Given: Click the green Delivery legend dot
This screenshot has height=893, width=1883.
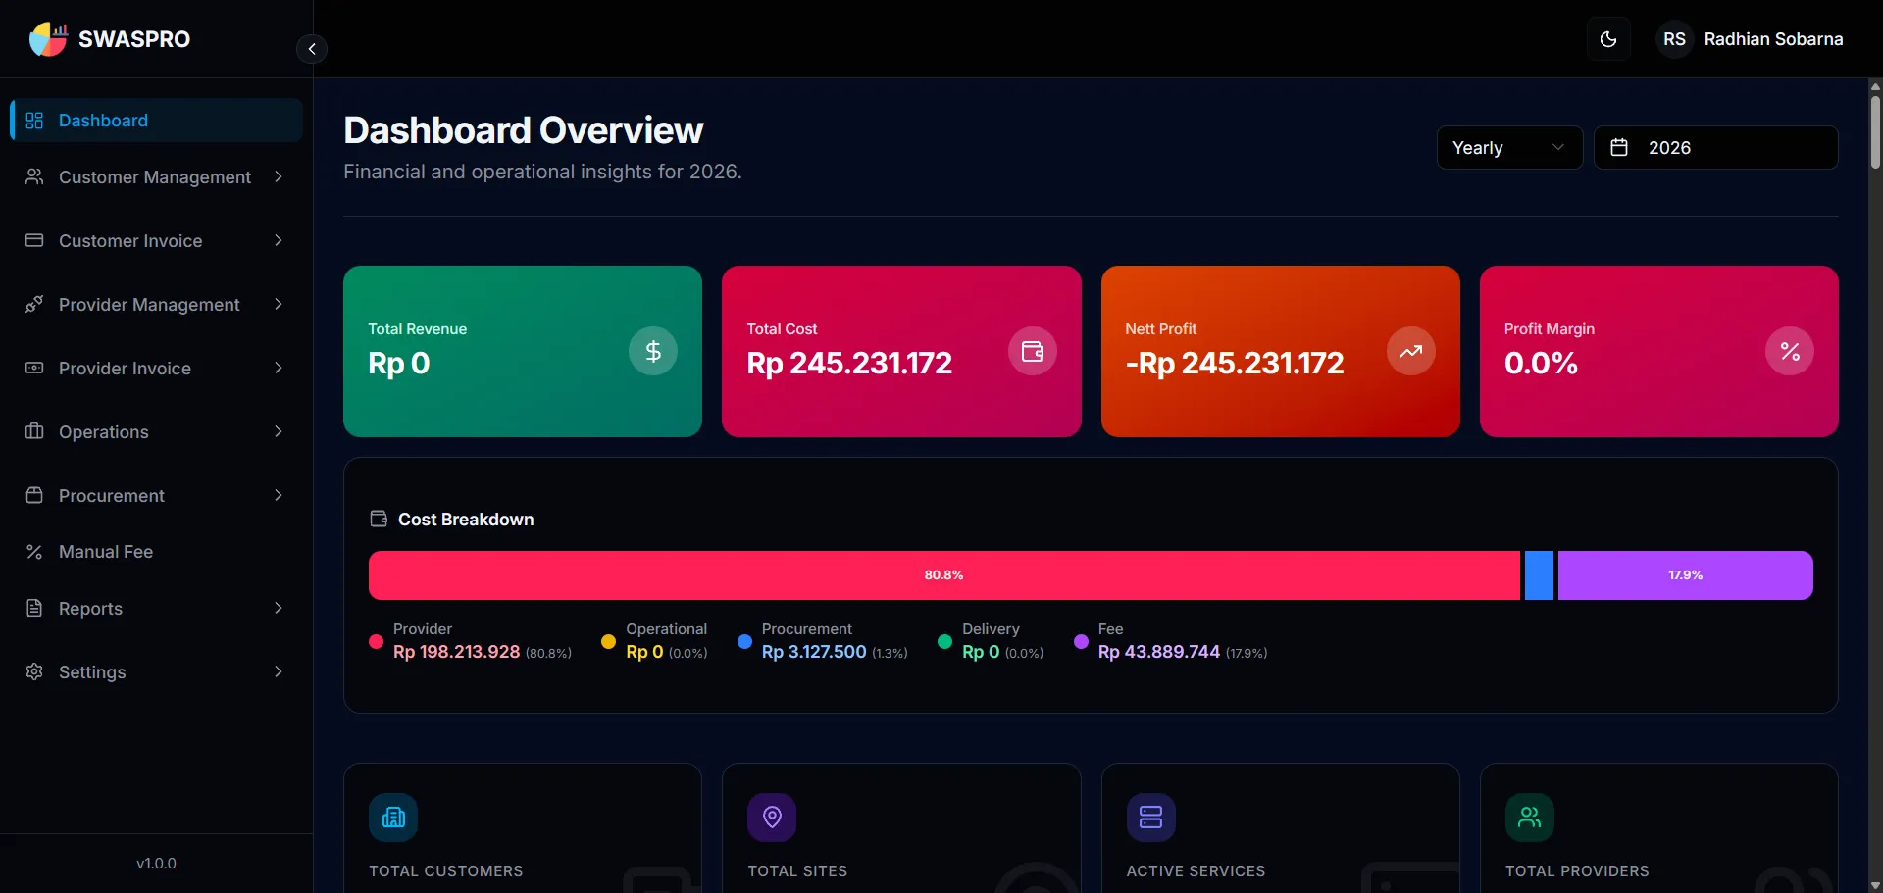Looking at the screenshot, I should 944,642.
